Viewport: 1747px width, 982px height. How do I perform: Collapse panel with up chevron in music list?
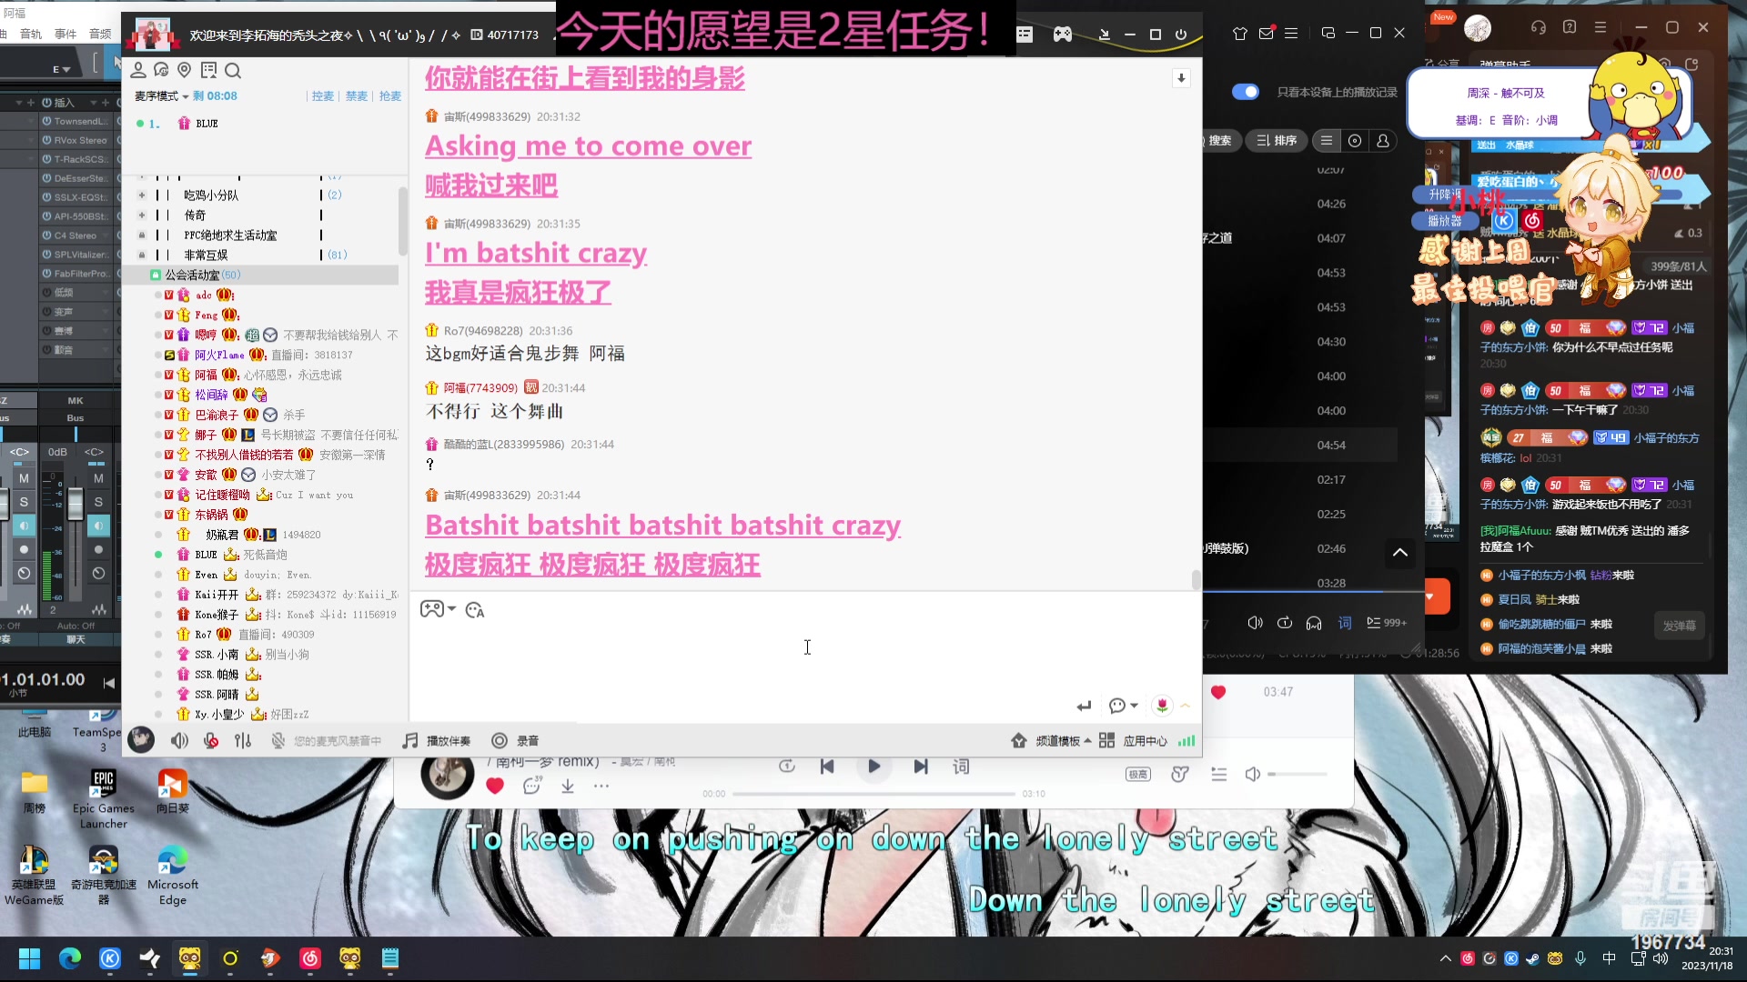1400,552
